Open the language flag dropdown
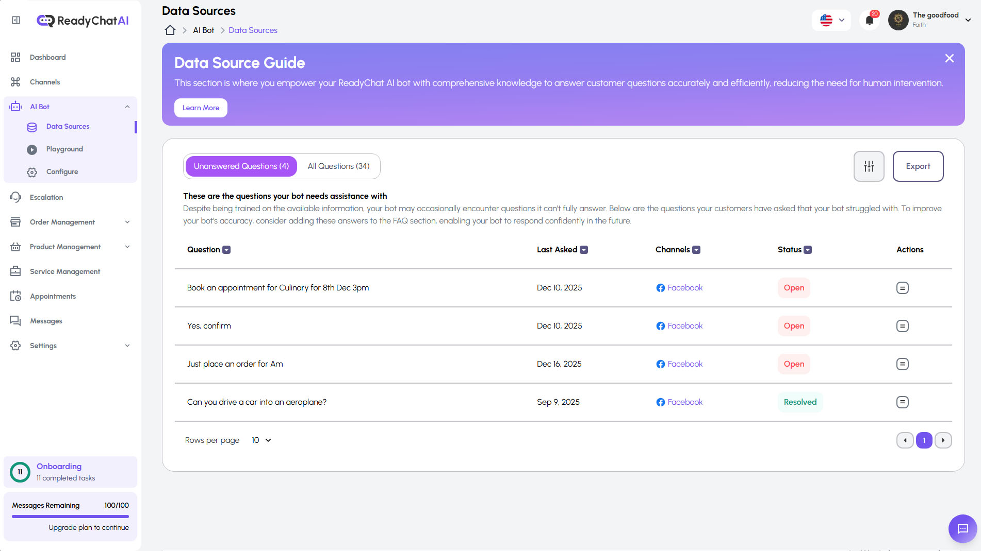This screenshot has width=981, height=551. pyautogui.click(x=831, y=20)
